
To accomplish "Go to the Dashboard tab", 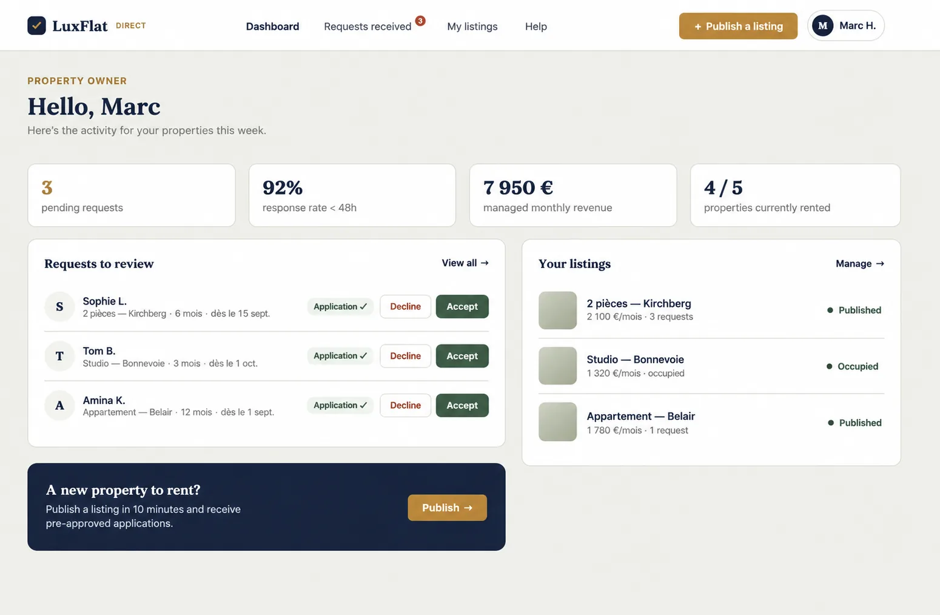I will [272, 26].
